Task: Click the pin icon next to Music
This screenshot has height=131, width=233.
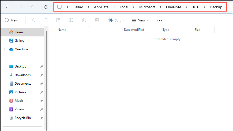Action: click(x=42, y=101)
